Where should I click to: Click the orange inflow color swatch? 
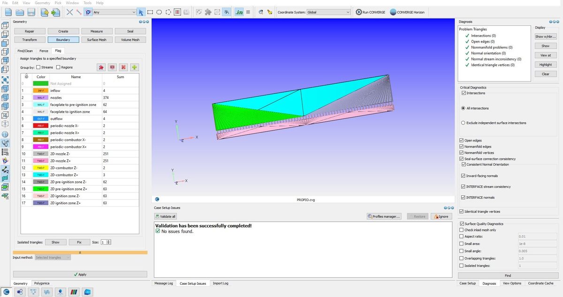click(41, 90)
